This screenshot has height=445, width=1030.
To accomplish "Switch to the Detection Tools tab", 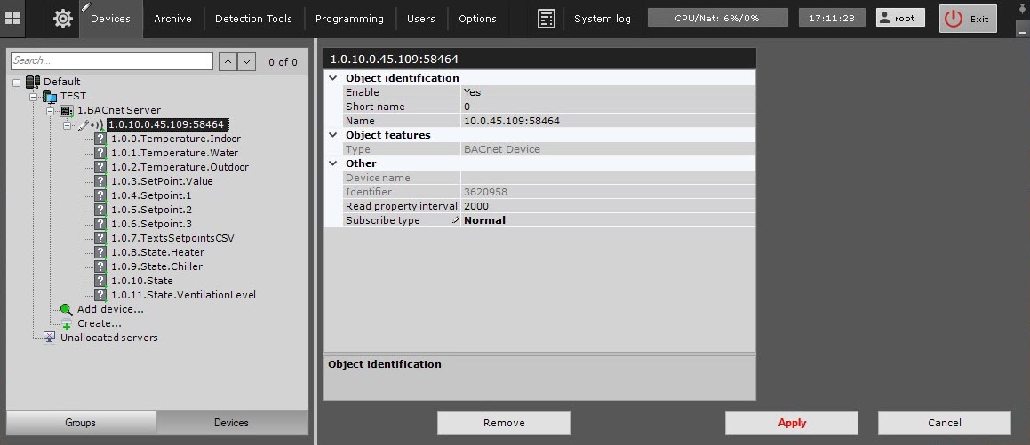I will [x=253, y=19].
